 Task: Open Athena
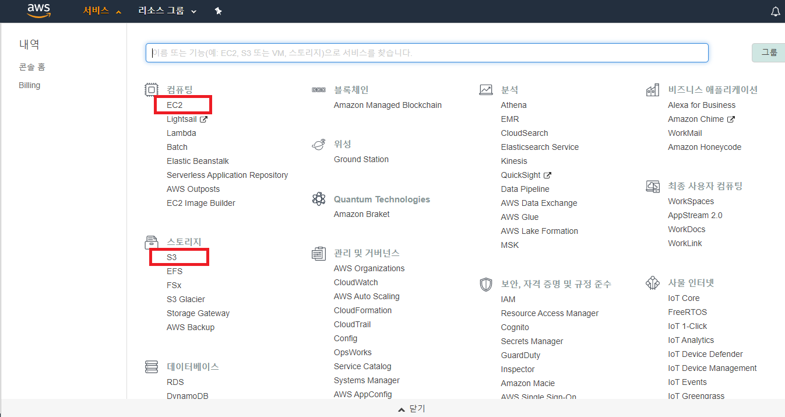pyautogui.click(x=513, y=105)
